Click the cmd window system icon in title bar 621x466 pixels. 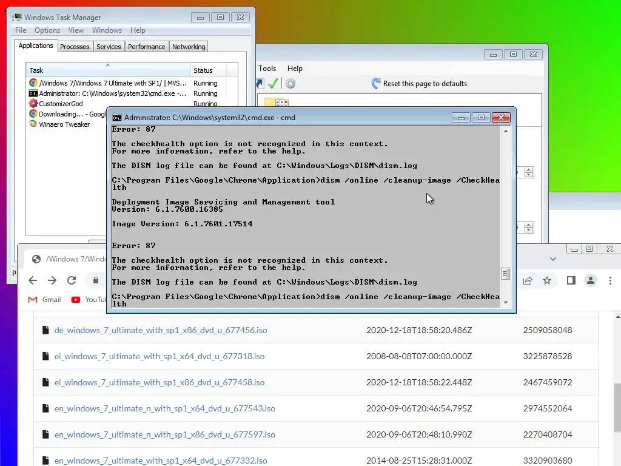pyautogui.click(x=117, y=118)
